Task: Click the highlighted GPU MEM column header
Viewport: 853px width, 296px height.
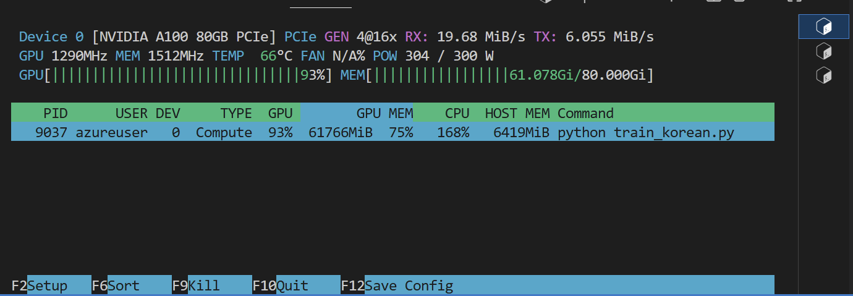Action: (384, 113)
